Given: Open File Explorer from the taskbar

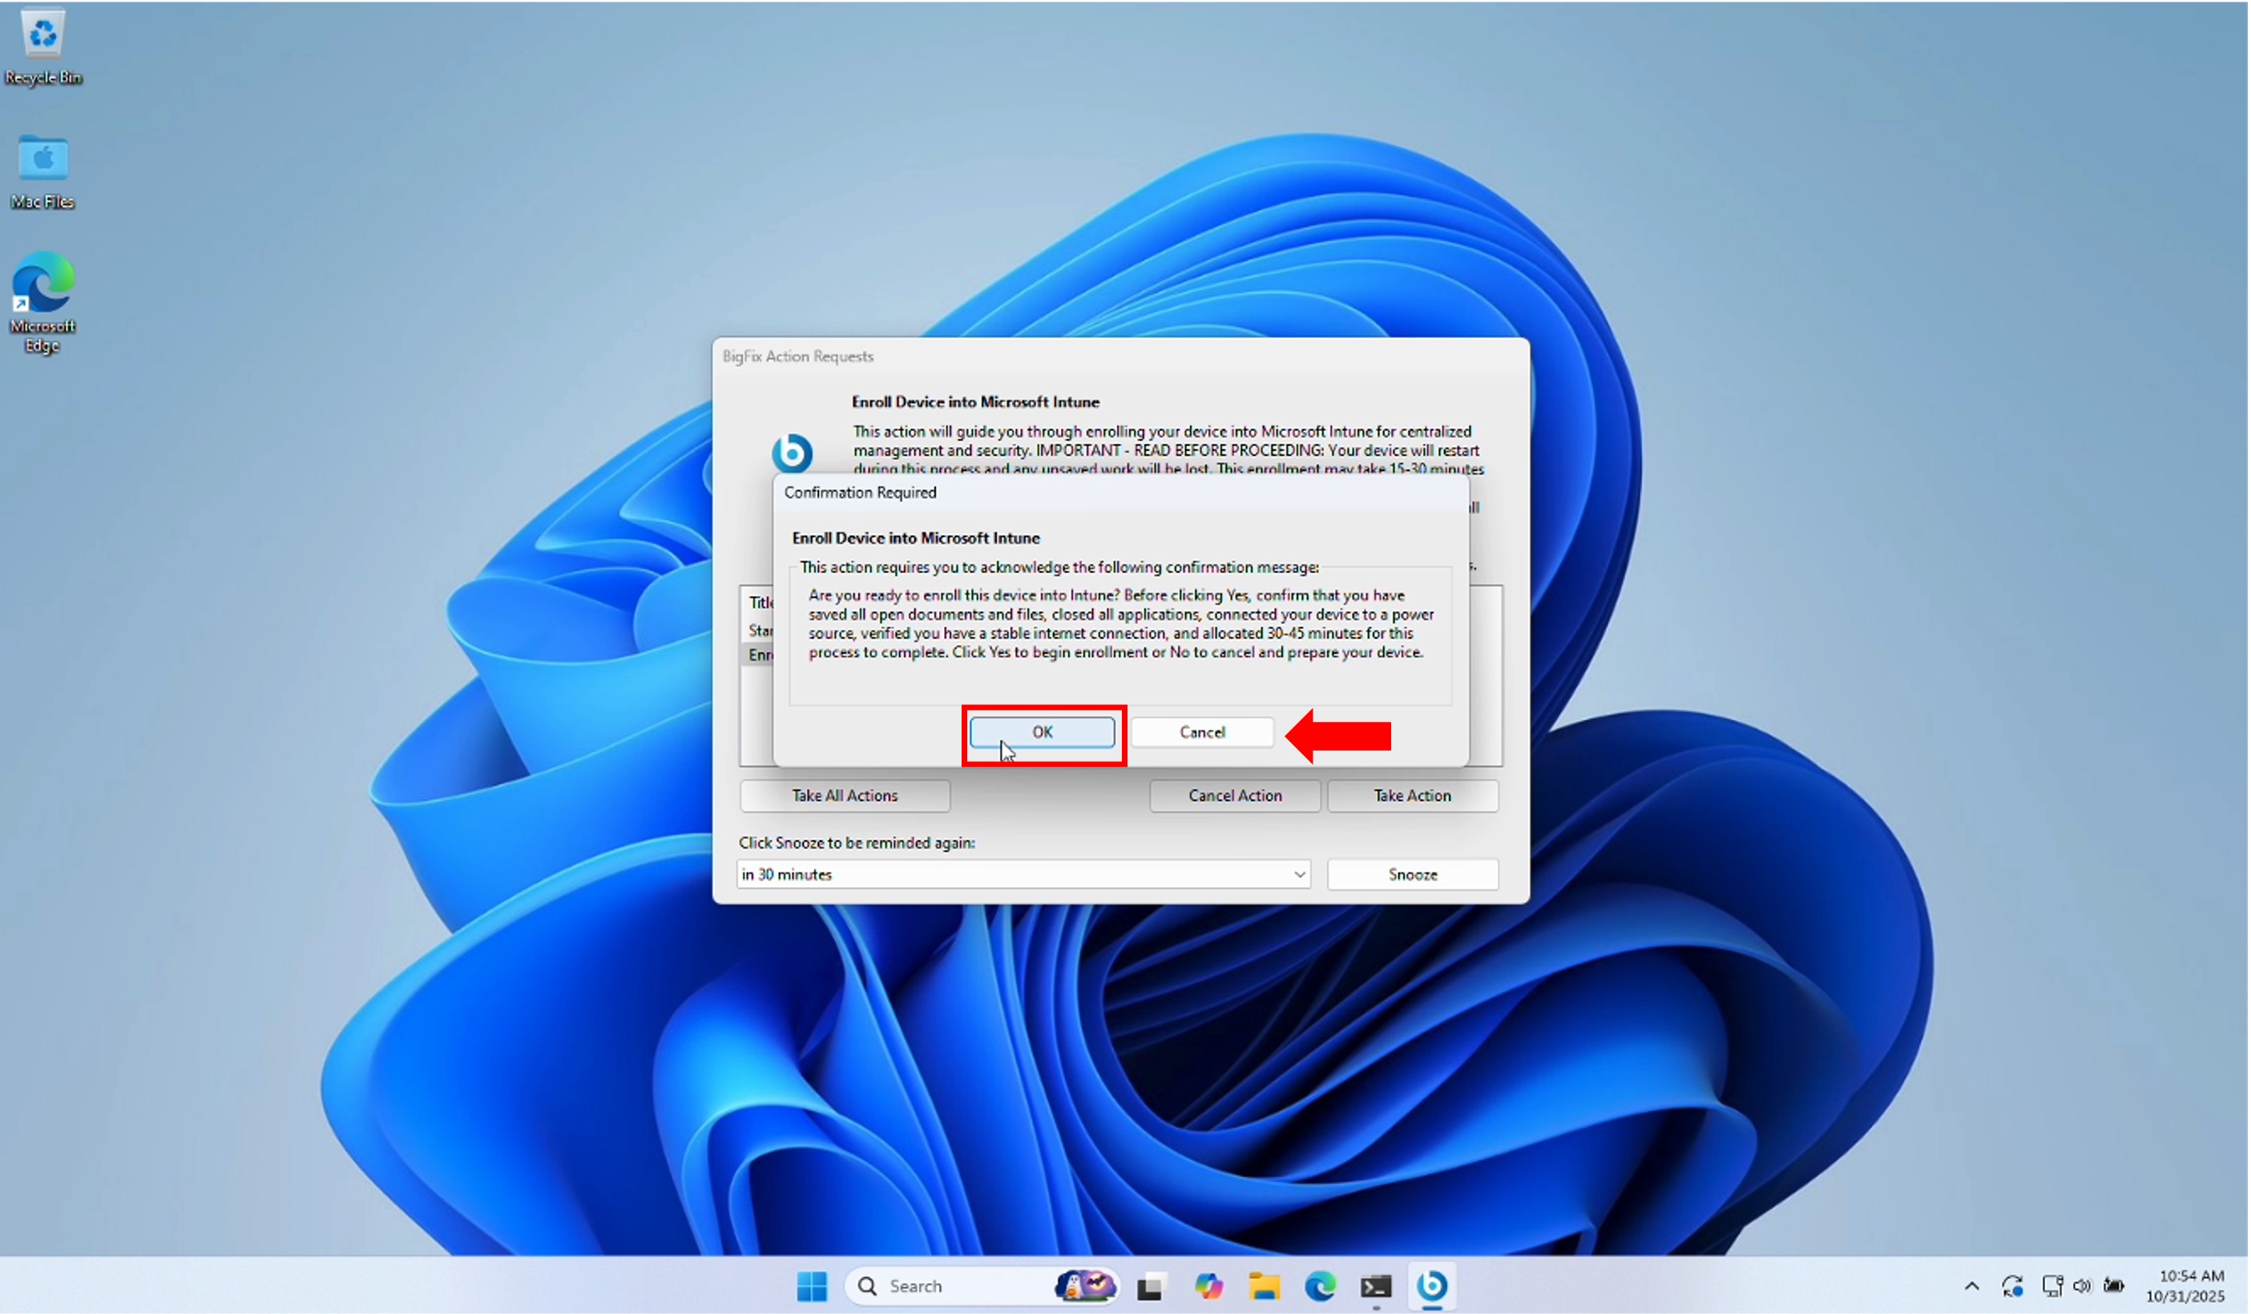Looking at the screenshot, I should click(1266, 1286).
